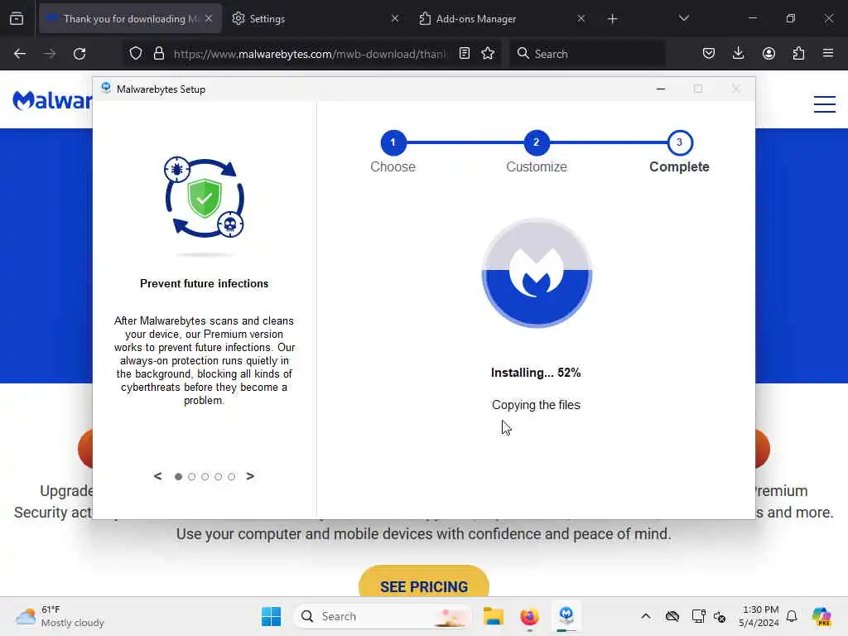Open a new browser tab

pyautogui.click(x=612, y=19)
